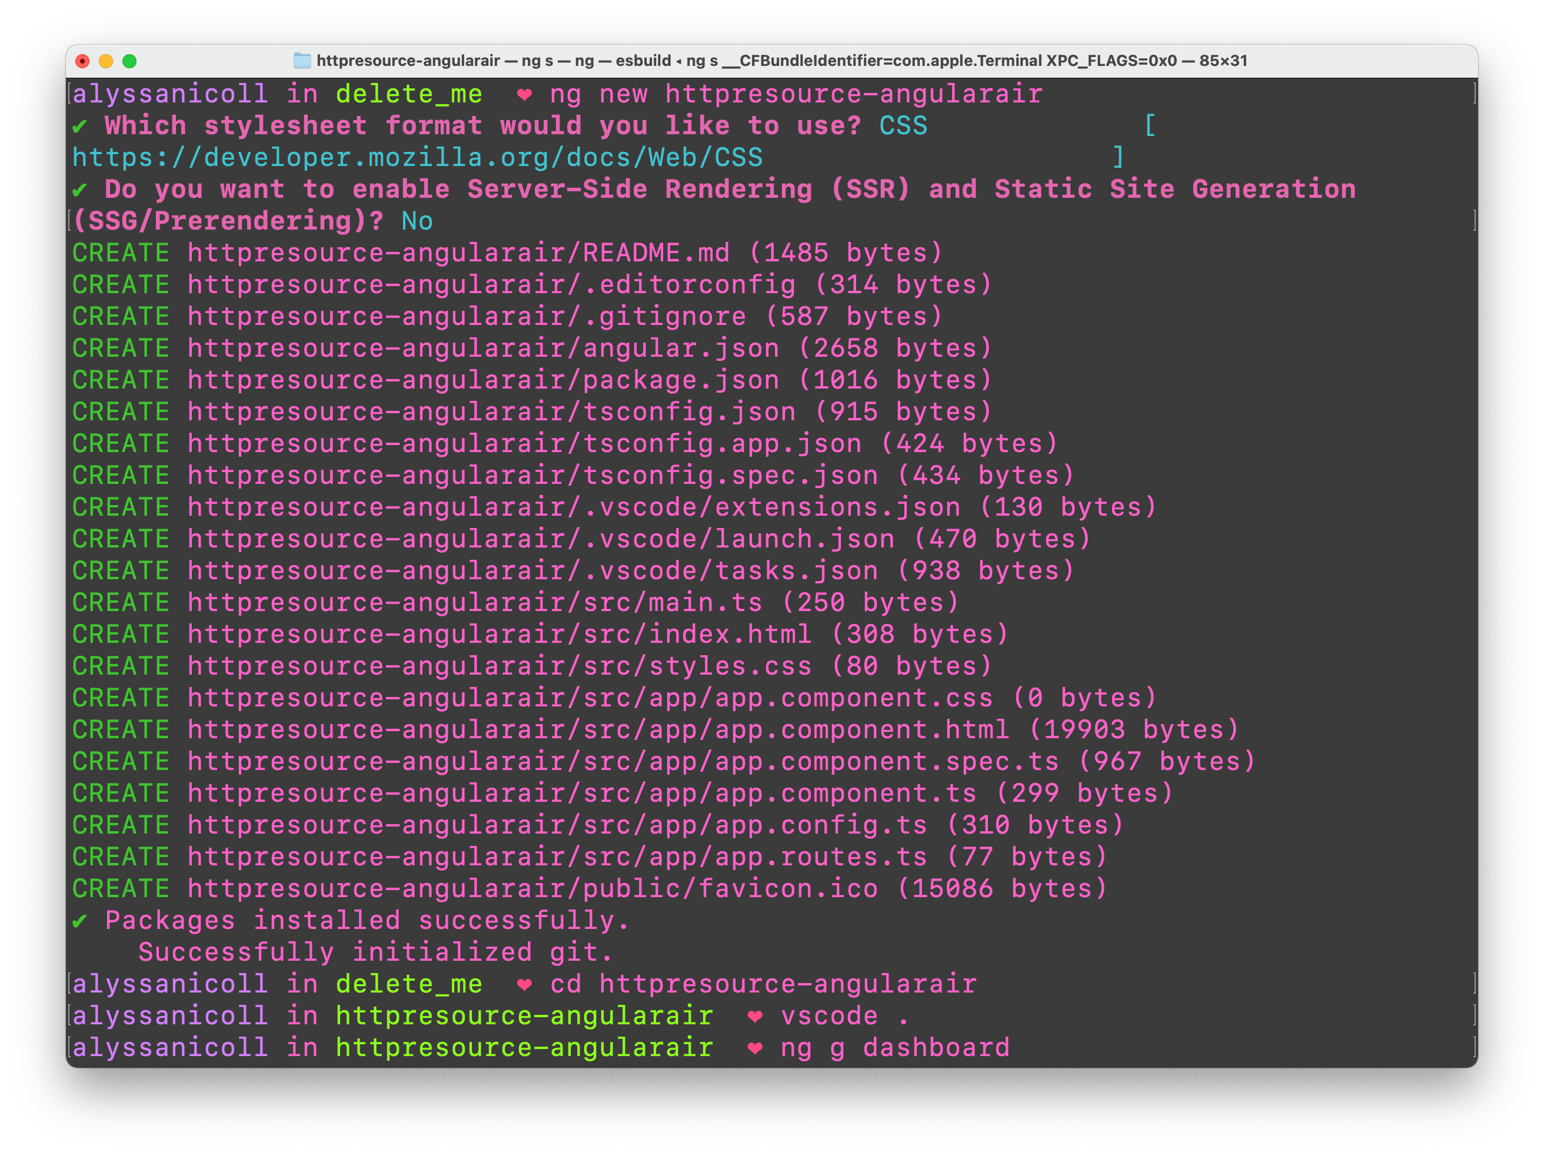The height and width of the screenshot is (1155, 1544).
Task: Click the 'ng new httpresource-angularair' command
Action: [796, 94]
